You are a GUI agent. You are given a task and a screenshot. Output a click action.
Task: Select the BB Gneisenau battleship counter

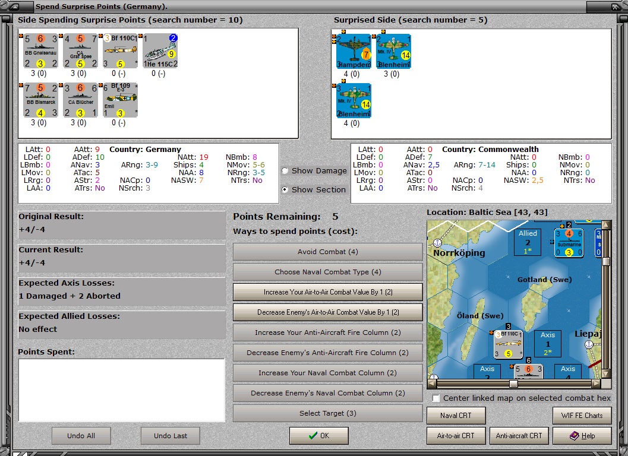[x=40, y=51]
